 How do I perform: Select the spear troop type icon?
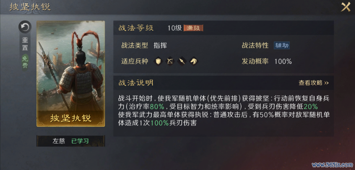[x=182, y=61]
